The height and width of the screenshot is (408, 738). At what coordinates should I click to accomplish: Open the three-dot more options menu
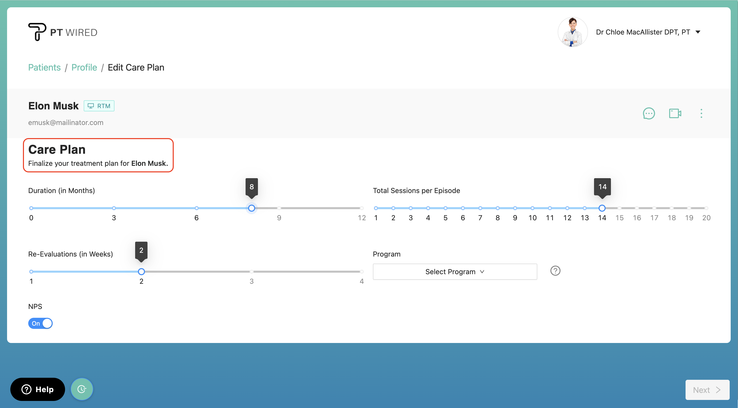coord(701,113)
